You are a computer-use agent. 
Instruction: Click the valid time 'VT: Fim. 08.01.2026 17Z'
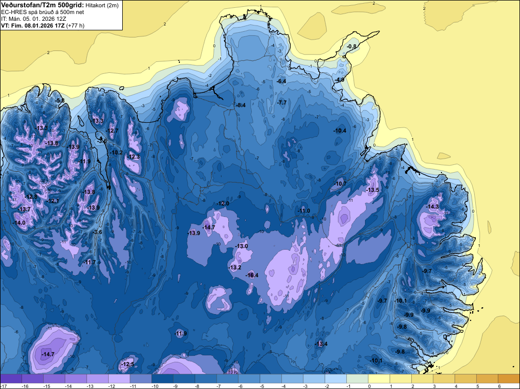pos(33,25)
